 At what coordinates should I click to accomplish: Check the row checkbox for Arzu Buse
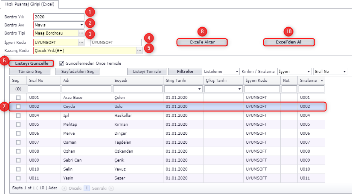(18, 98)
